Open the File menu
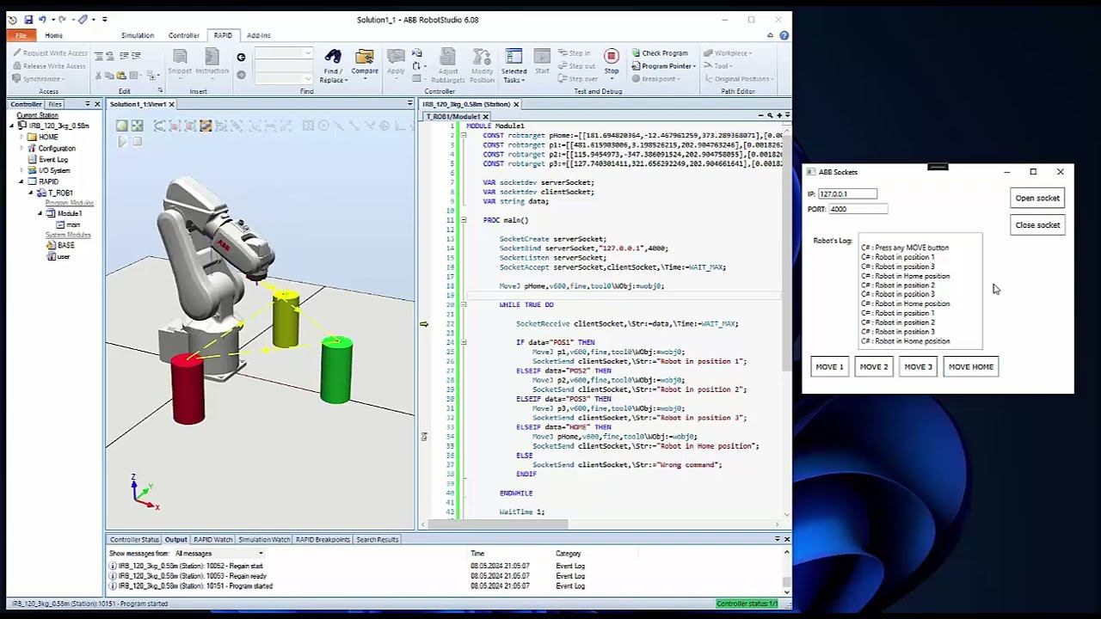Viewport: 1101px width, 619px height. pos(21,35)
